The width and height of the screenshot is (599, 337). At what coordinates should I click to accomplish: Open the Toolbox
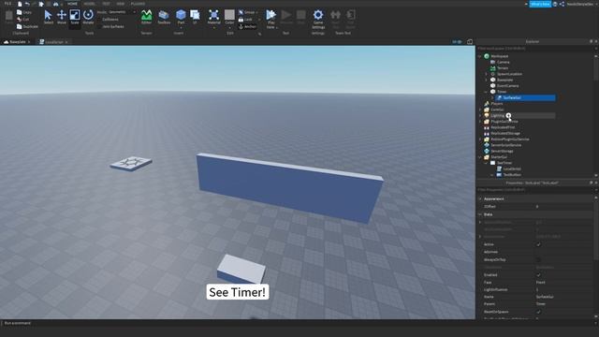click(x=164, y=17)
